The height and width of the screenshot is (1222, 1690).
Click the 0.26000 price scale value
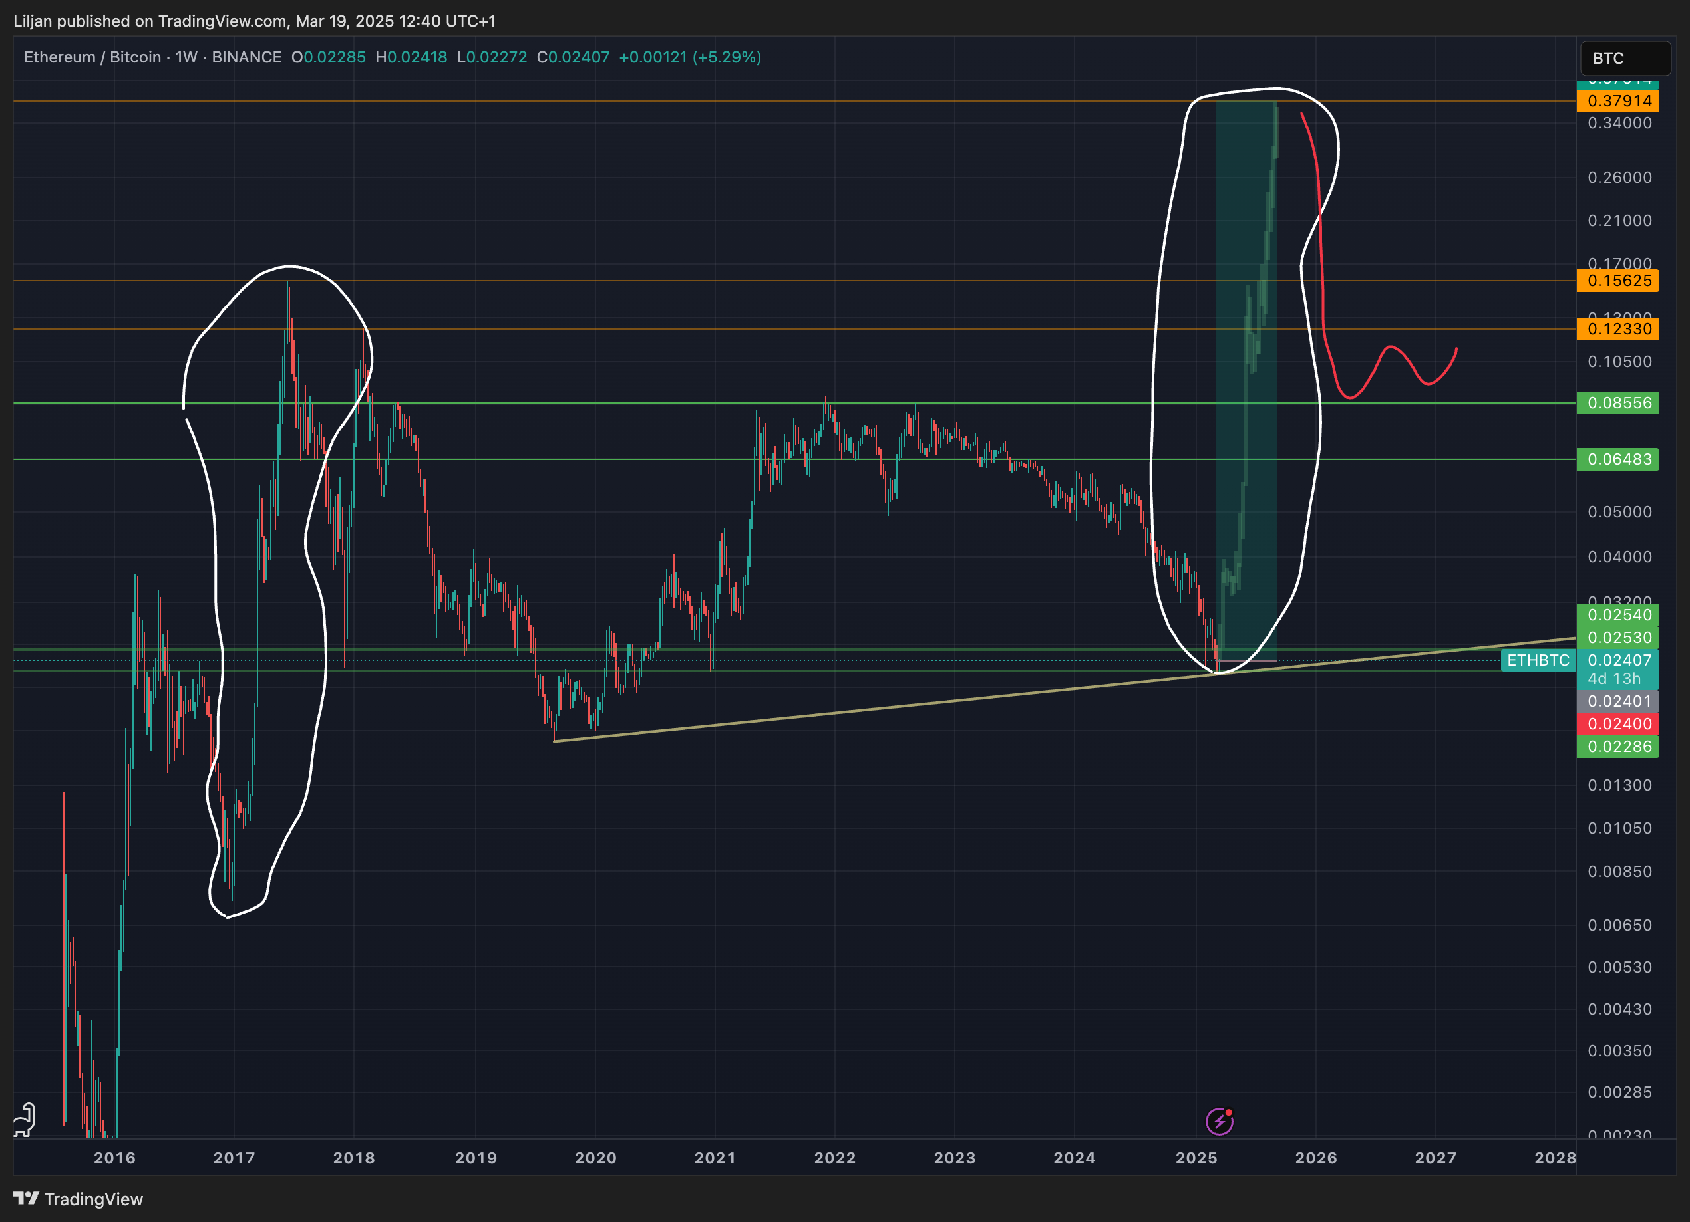click(1619, 178)
